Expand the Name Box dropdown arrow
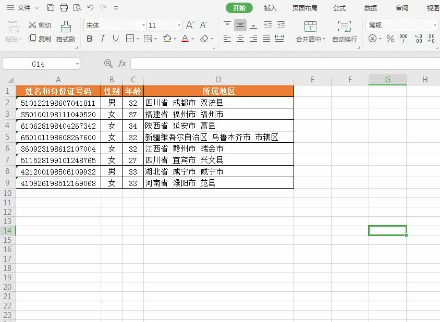Image resolution: width=440 pixels, height=322 pixels. tap(77, 64)
